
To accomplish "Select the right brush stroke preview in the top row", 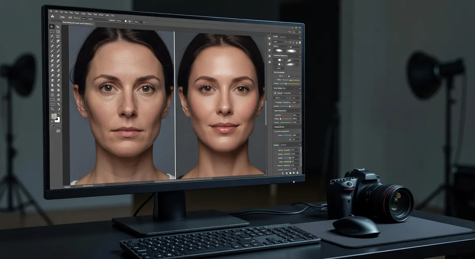I will click(x=292, y=51).
